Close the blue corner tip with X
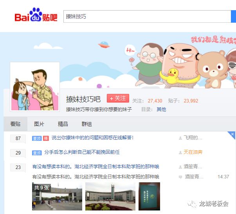 coord(232,134)
